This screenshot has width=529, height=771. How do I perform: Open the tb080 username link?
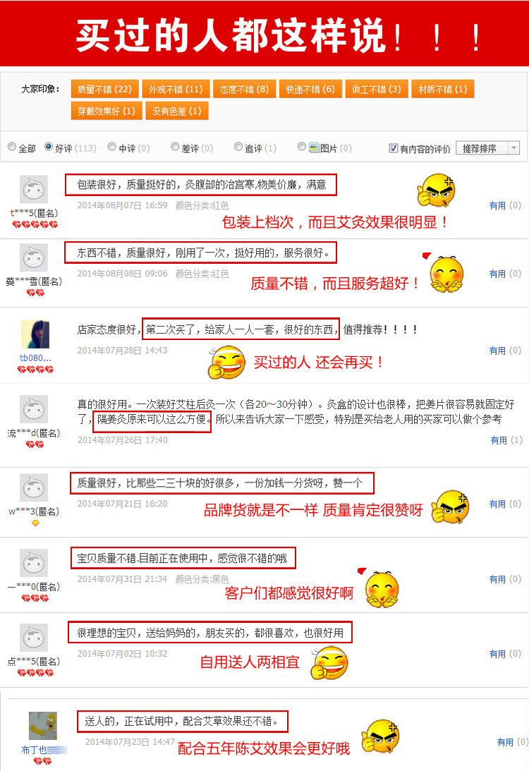[x=35, y=358]
